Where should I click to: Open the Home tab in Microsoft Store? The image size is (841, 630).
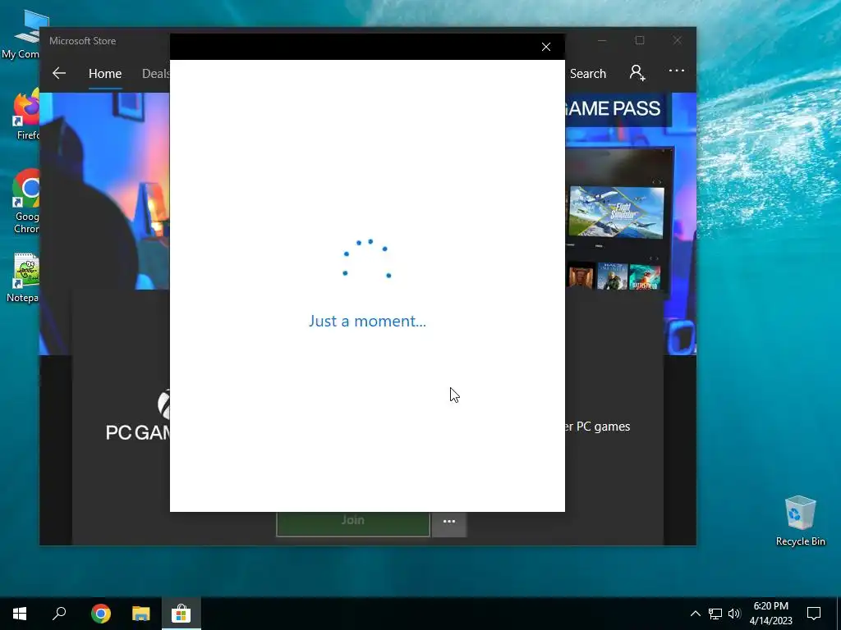pyautogui.click(x=105, y=73)
